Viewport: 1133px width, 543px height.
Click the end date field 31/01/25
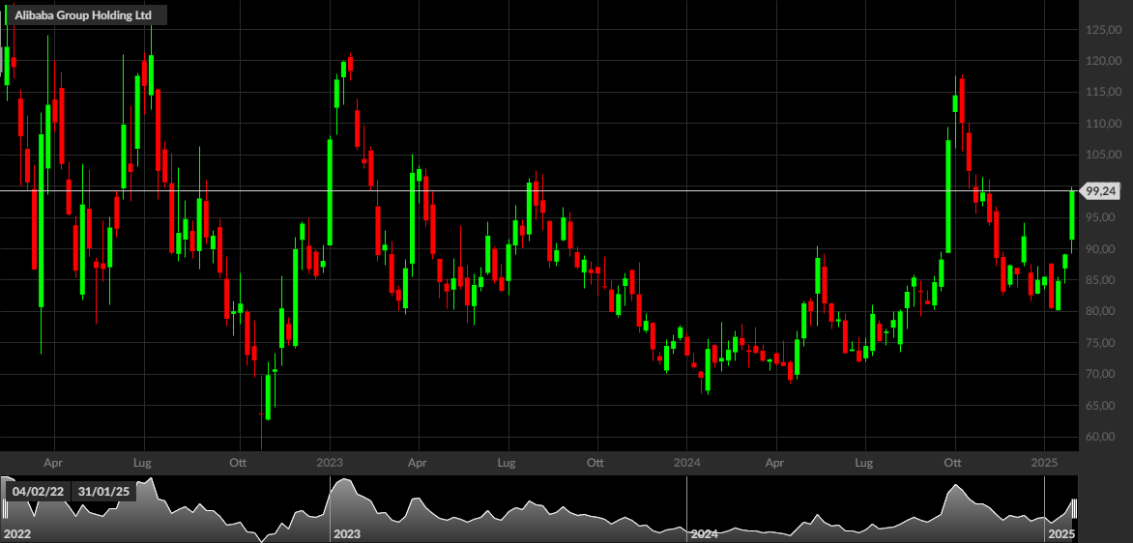click(x=103, y=493)
